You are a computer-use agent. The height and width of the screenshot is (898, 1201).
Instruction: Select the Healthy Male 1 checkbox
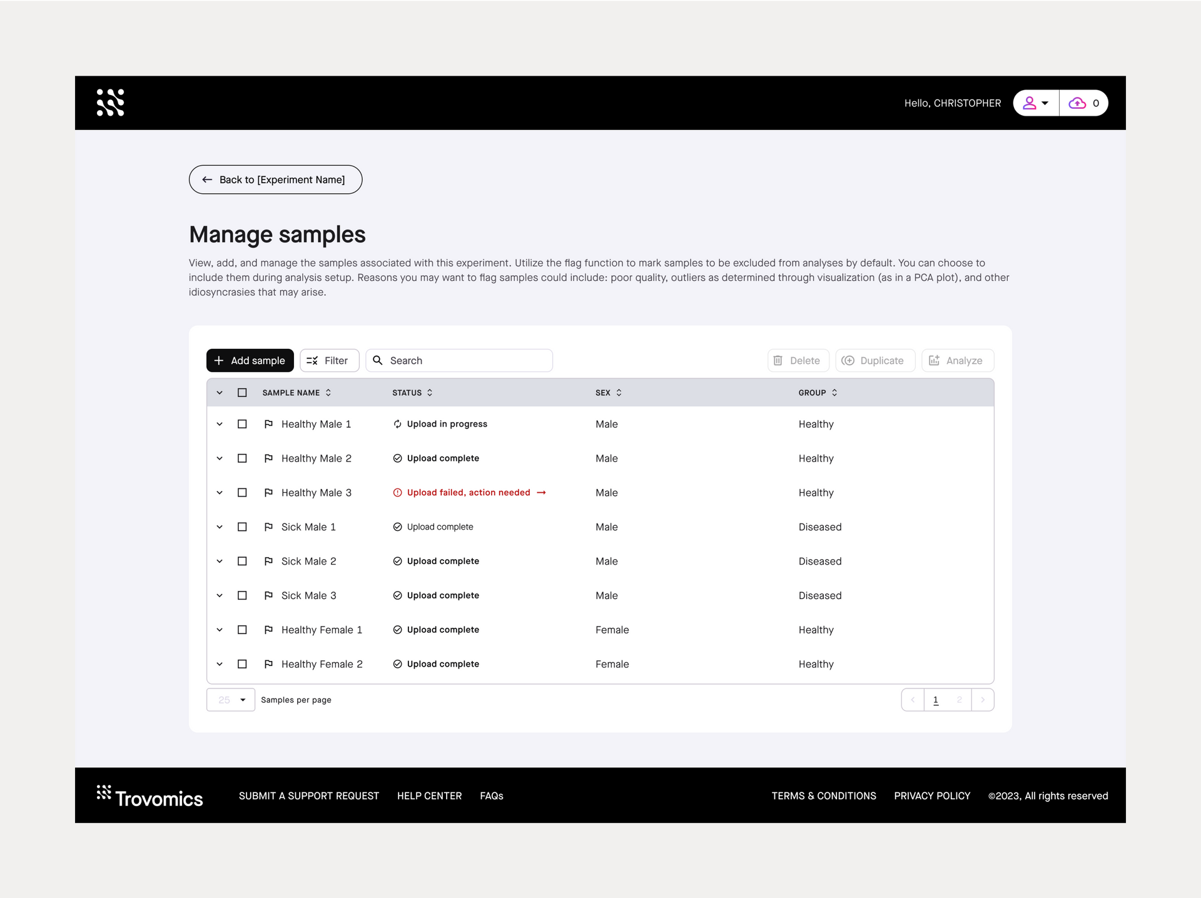coord(242,424)
